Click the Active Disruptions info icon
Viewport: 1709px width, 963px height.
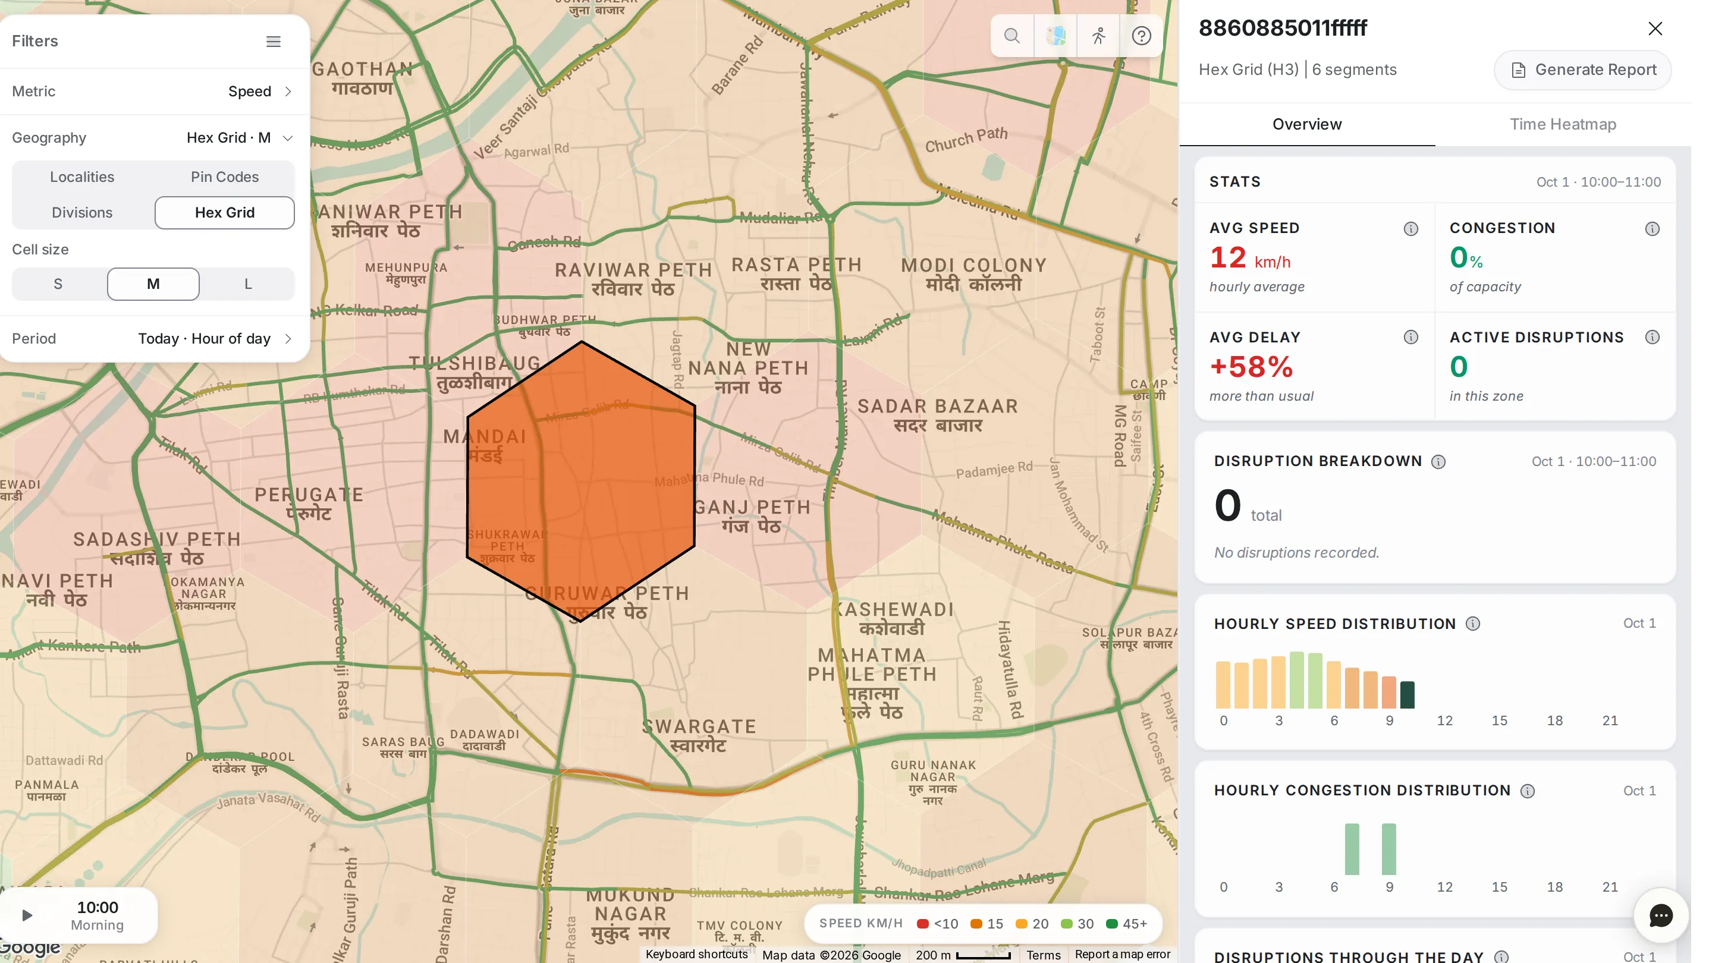coord(1652,338)
